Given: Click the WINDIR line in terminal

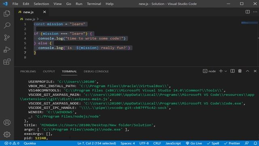Looking at the screenshot, I should [52, 112].
